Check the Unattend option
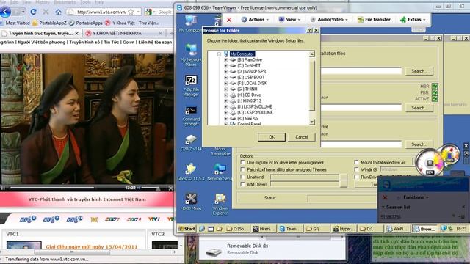This screenshot has width=470, height=264. [x=243, y=177]
